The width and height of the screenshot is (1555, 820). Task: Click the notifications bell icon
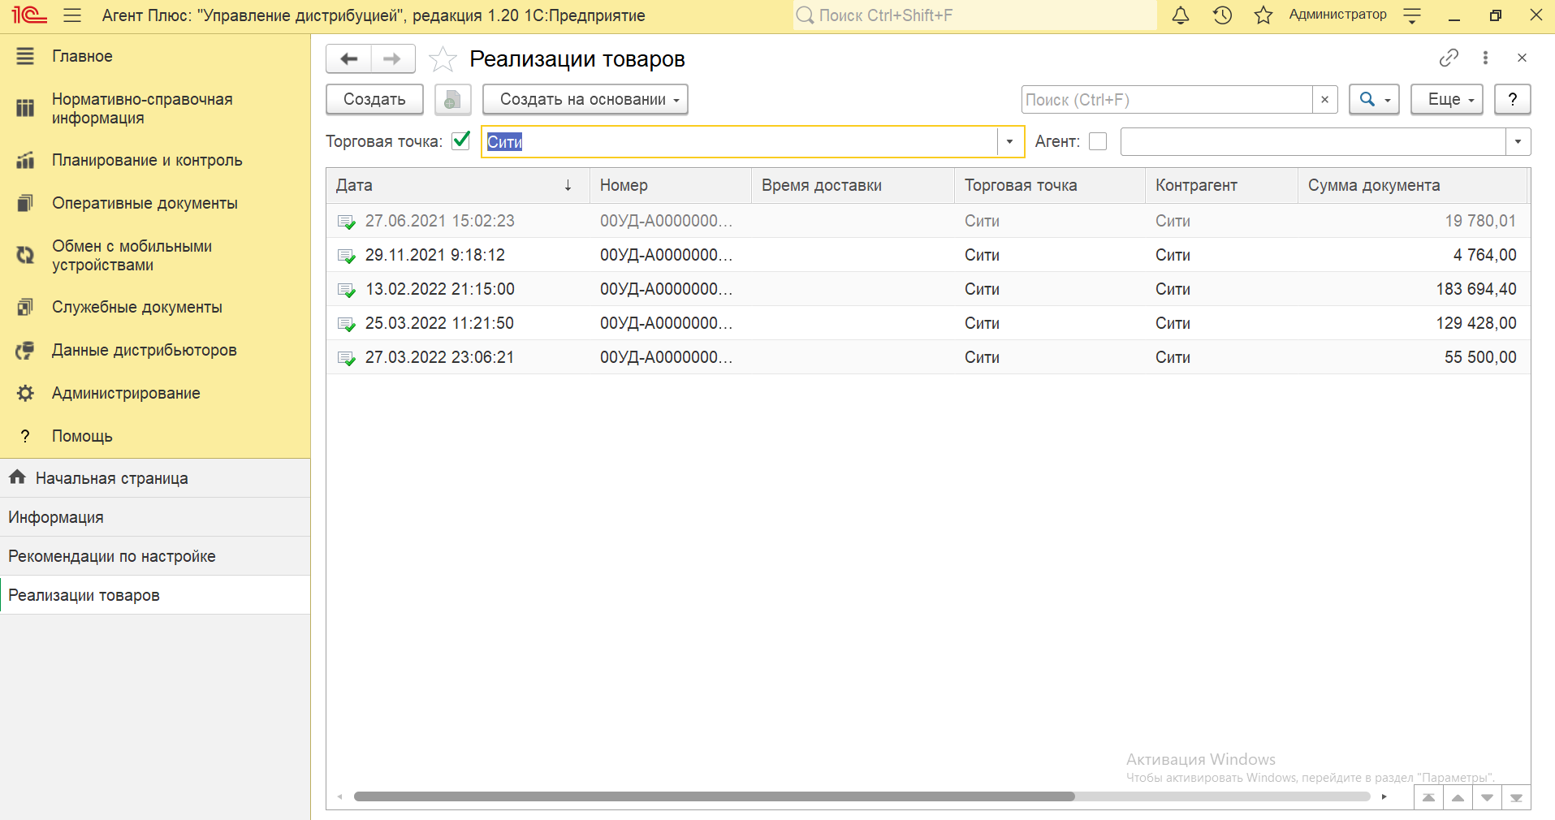click(x=1180, y=15)
